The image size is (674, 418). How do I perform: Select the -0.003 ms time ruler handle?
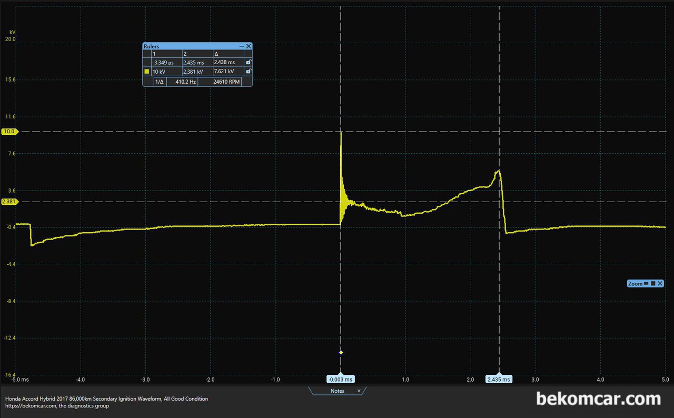click(340, 379)
